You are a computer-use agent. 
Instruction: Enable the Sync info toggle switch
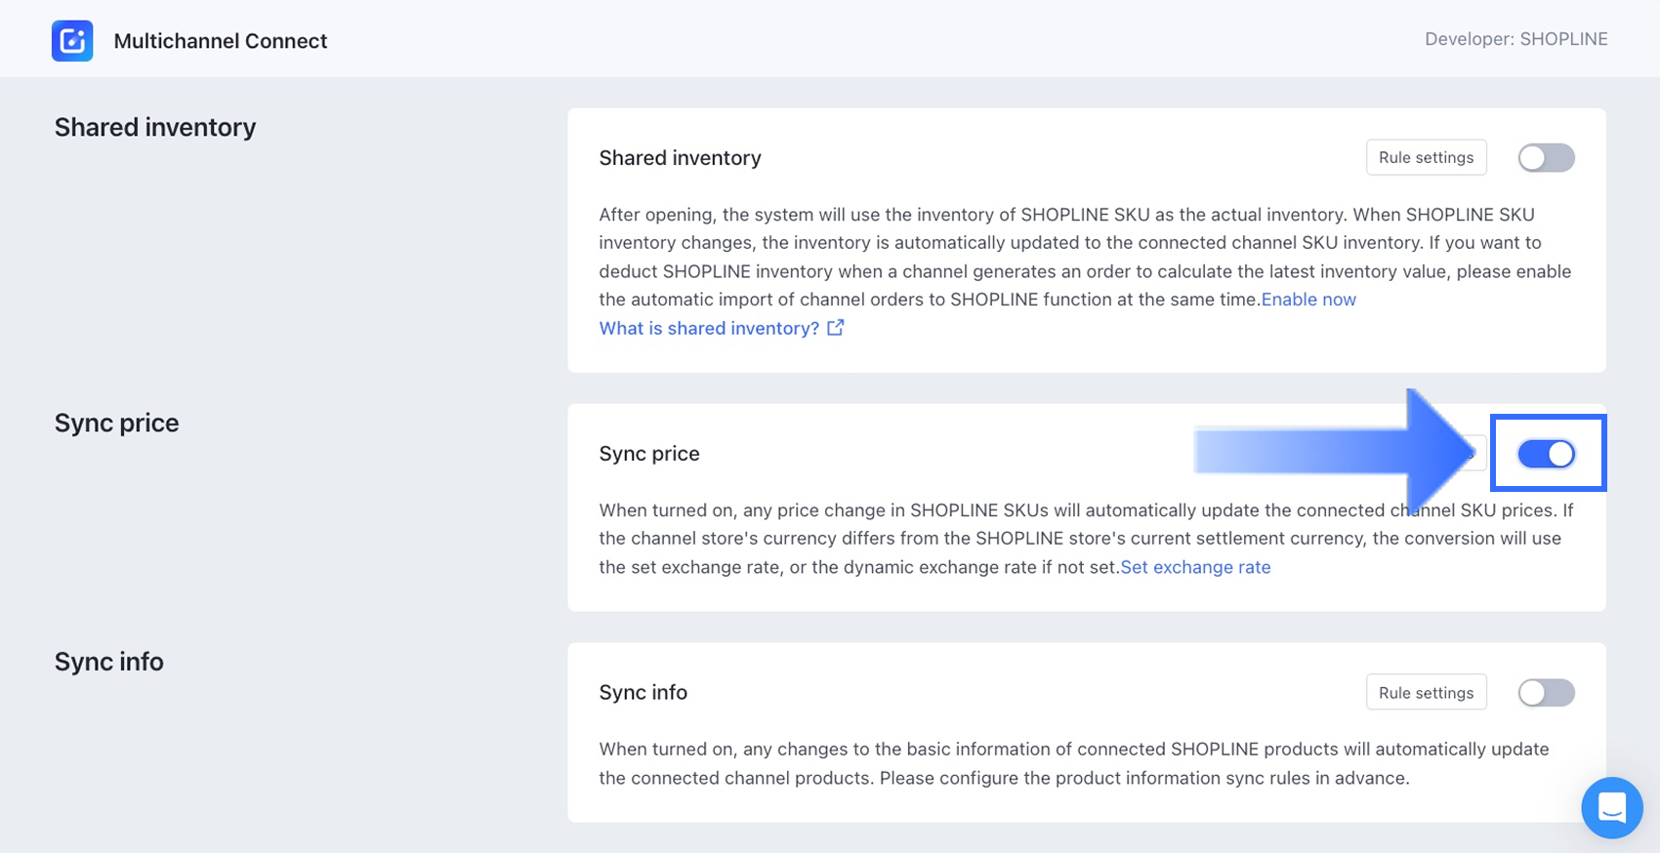1546,693
